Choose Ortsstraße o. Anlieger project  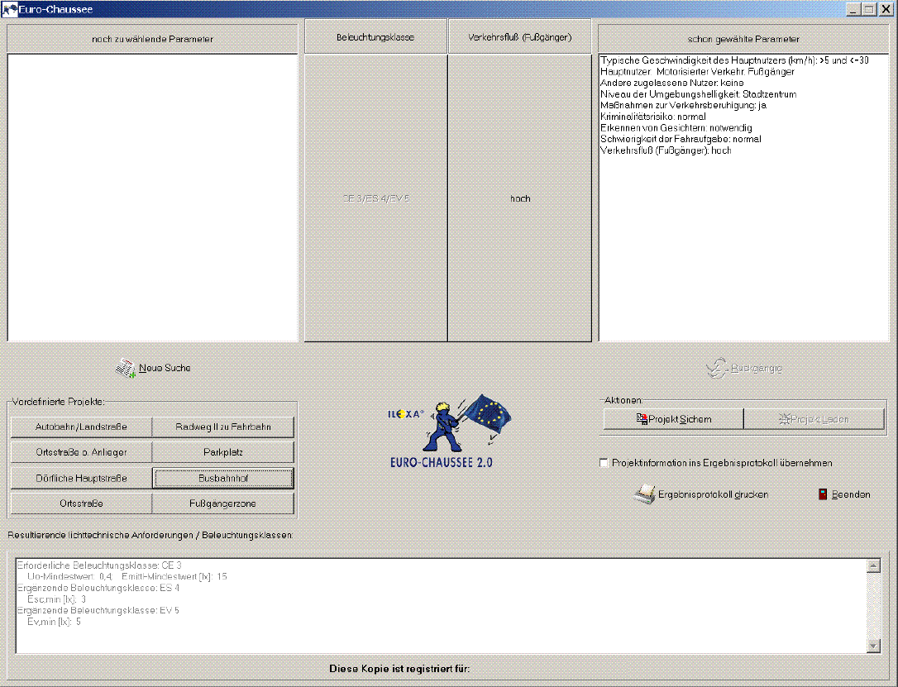[x=81, y=452]
